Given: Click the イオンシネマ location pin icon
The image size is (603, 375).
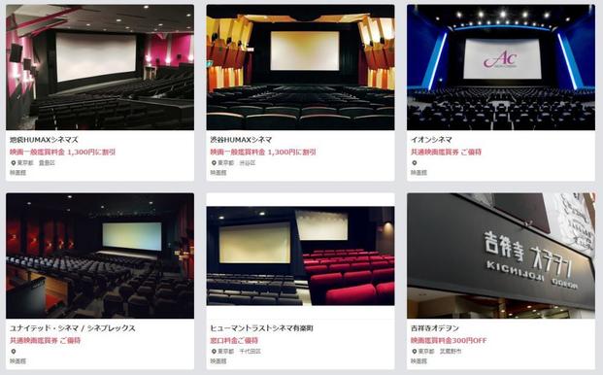Looking at the screenshot, I should 415,163.
